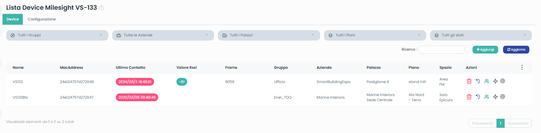Click users icon for VS133Bis device
541x133 pixels.
click(487, 97)
